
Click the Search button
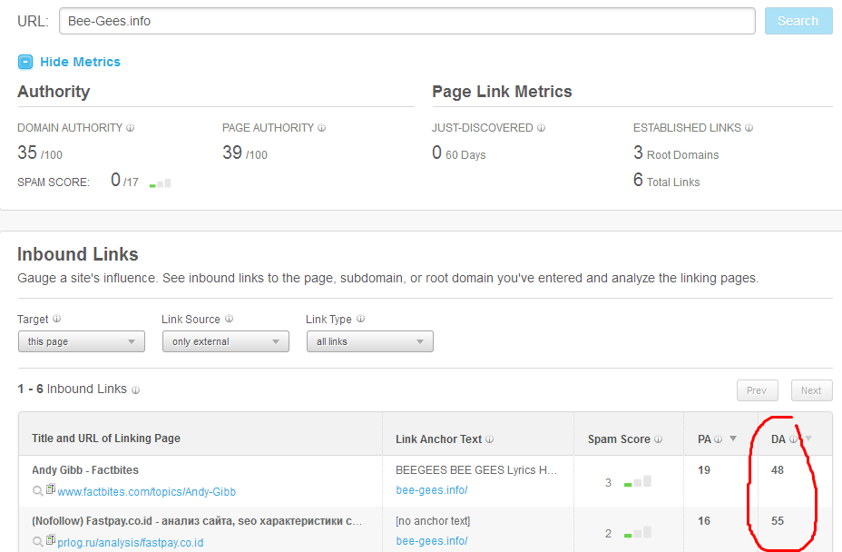pos(798,21)
